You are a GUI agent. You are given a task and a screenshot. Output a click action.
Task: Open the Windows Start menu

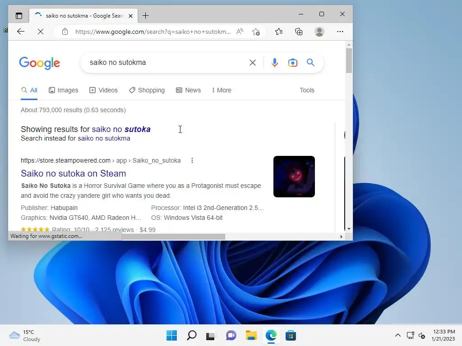click(x=172, y=335)
